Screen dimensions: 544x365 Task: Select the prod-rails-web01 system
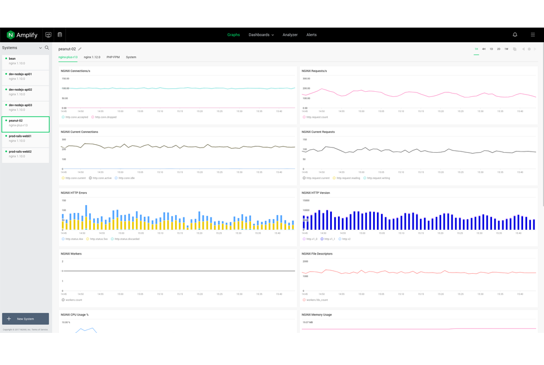(25, 140)
